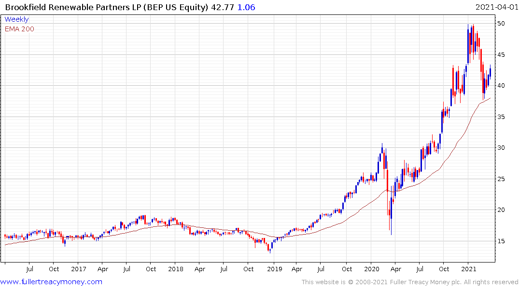This screenshot has height=289, width=519.
Task: Click the 2019 year label on time axis
Action: 274,269
